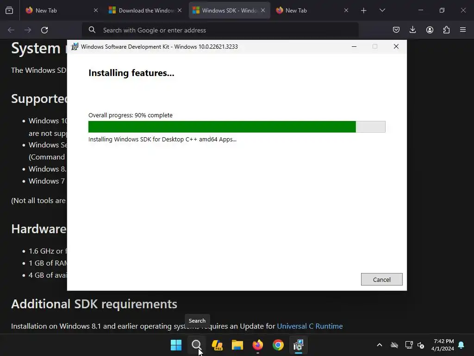
Task: Select the Windows SDK browser tab
Action: (230, 11)
